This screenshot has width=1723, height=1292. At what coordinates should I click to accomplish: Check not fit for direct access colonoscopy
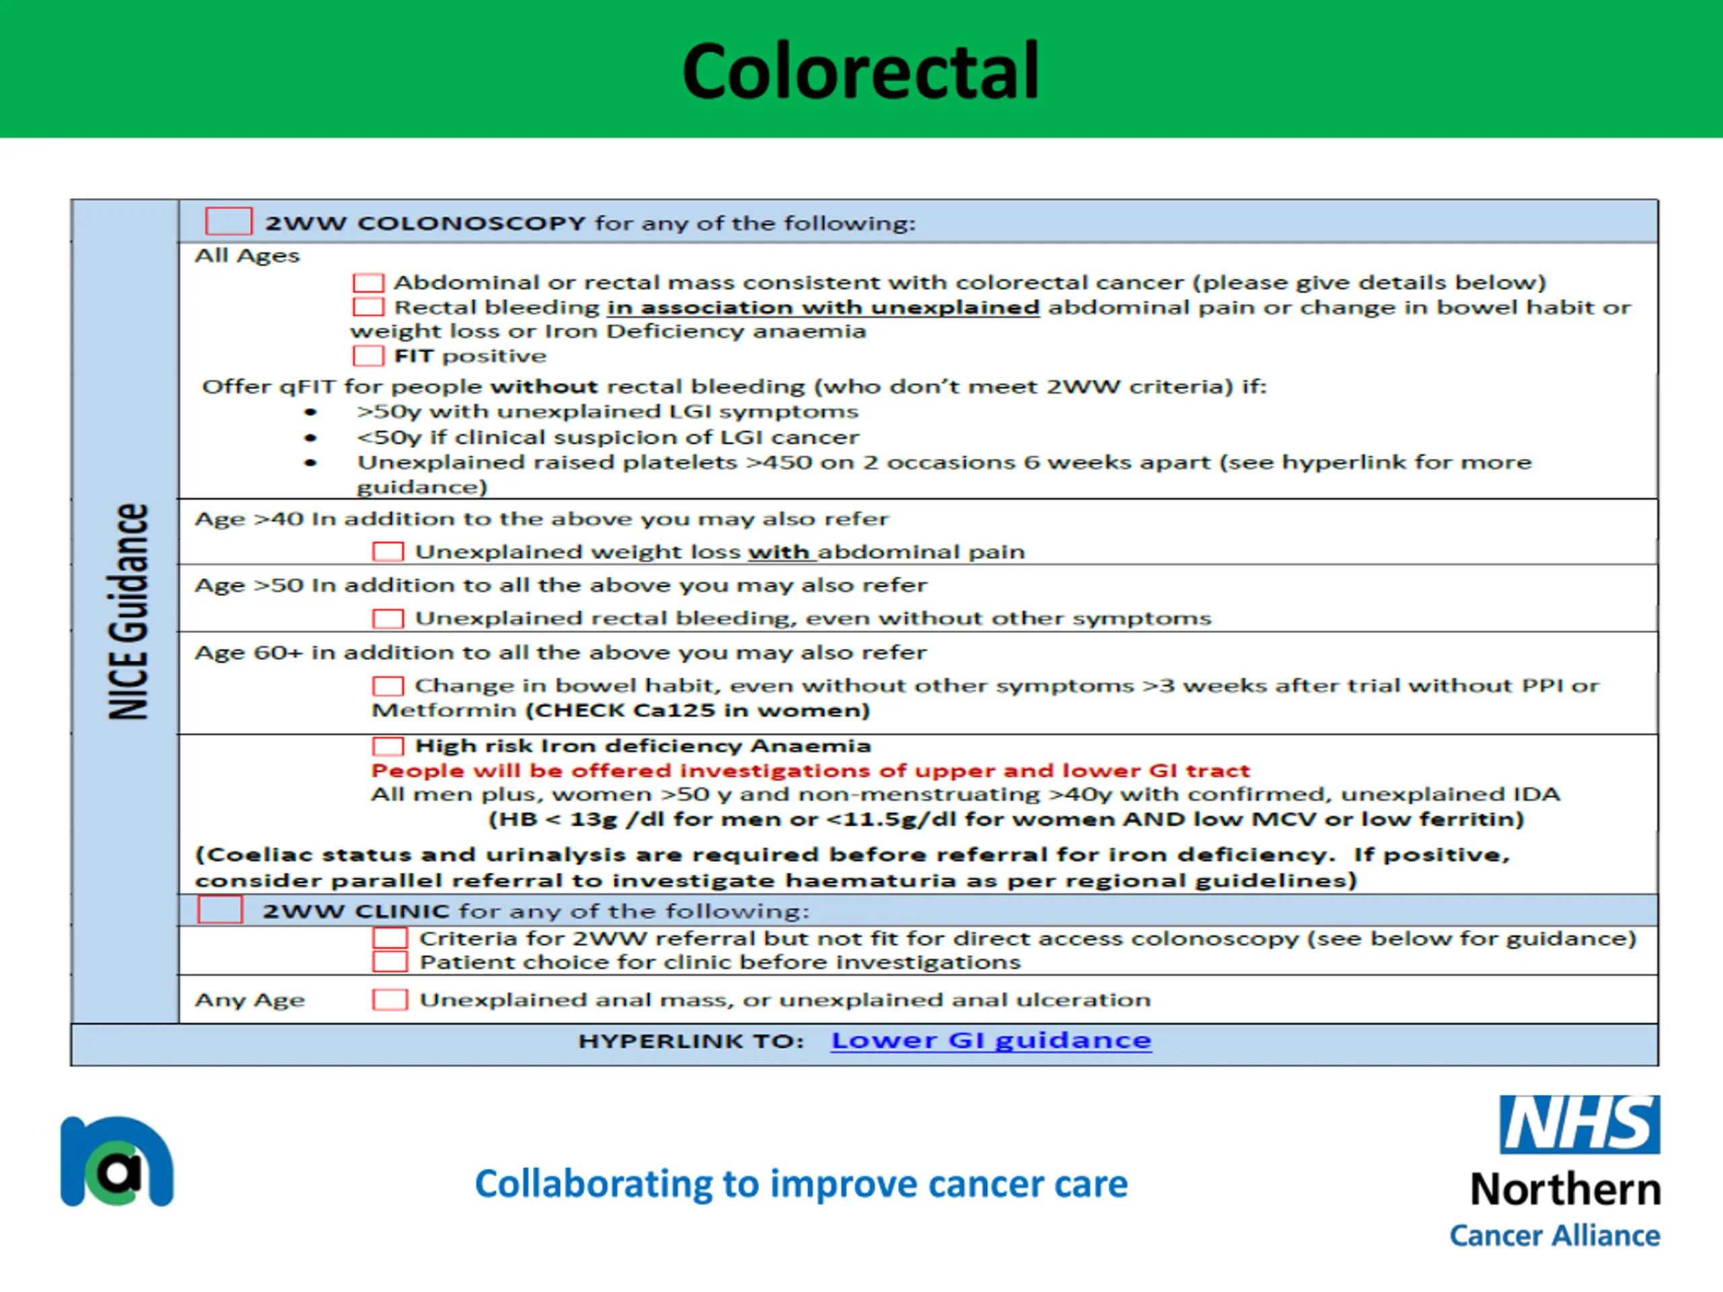(390, 937)
